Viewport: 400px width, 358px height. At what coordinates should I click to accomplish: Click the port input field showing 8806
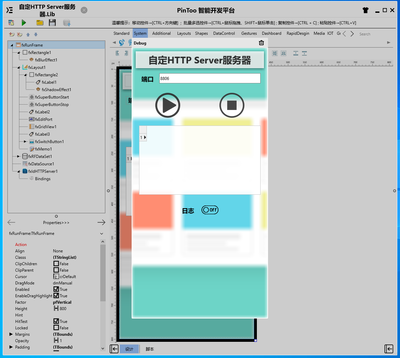coord(210,78)
